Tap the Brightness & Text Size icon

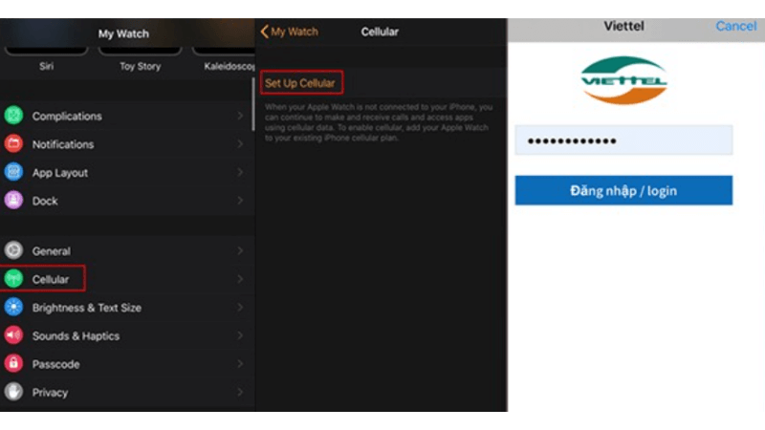point(13,307)
